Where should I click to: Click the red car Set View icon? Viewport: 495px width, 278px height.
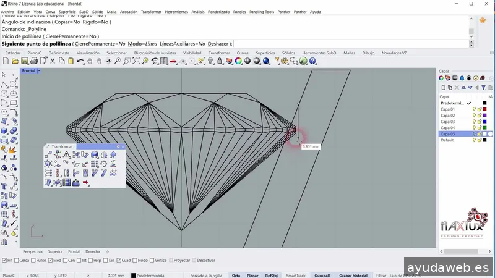[173, 61]
